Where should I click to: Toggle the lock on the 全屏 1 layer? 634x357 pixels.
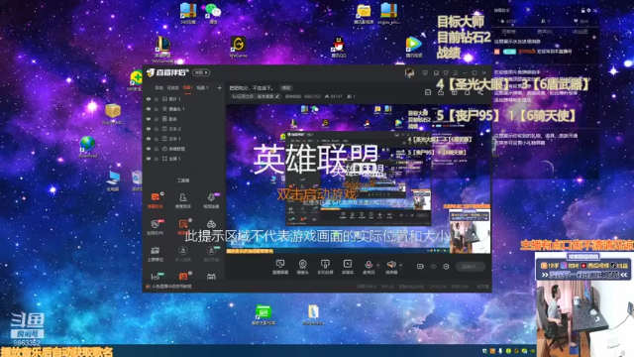pyautogui.click(x=157, y=159)
